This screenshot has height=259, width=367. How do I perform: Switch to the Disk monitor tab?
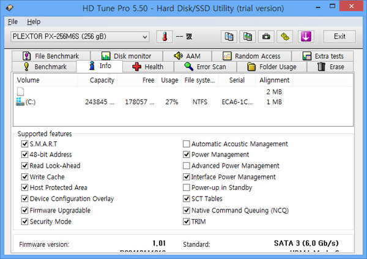[127, 56]
